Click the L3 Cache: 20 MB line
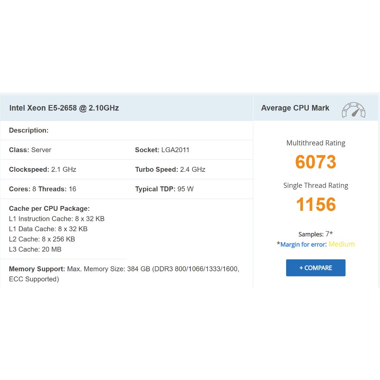Screen dimensions: 380x380 coord(35,249)
